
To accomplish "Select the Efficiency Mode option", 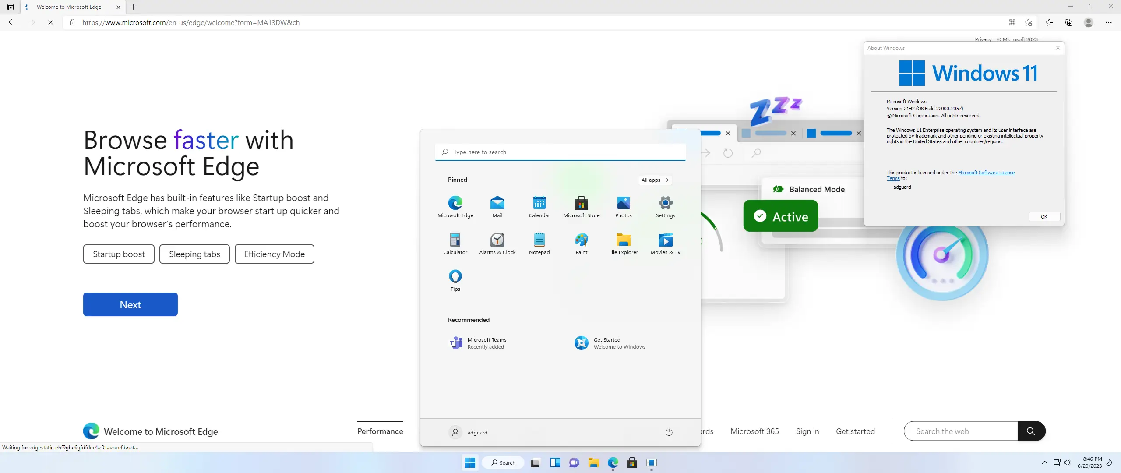I will [274, 254].
